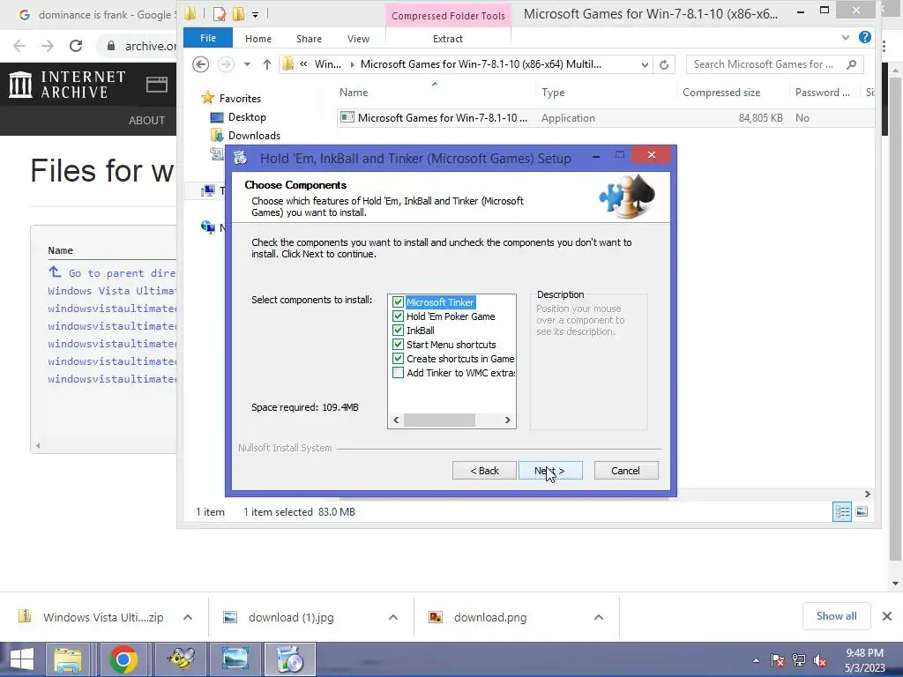Select Desktop in navigation pane

[x=247, y=117]
